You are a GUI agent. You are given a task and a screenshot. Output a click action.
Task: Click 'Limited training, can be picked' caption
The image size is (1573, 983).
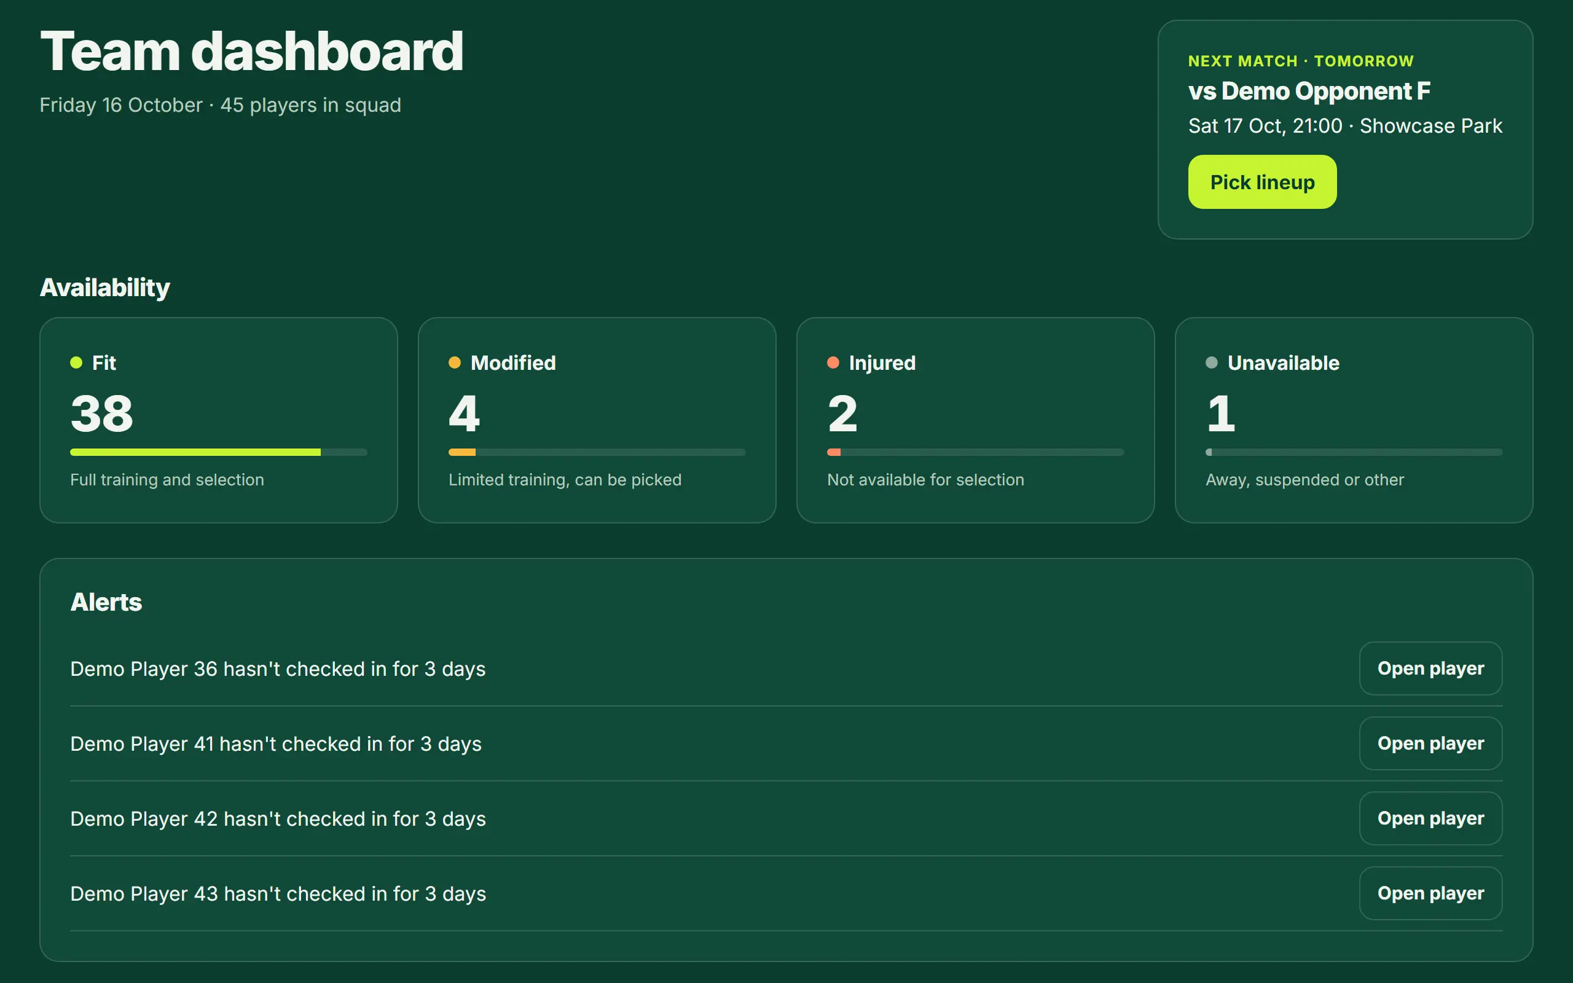point(565,480)
